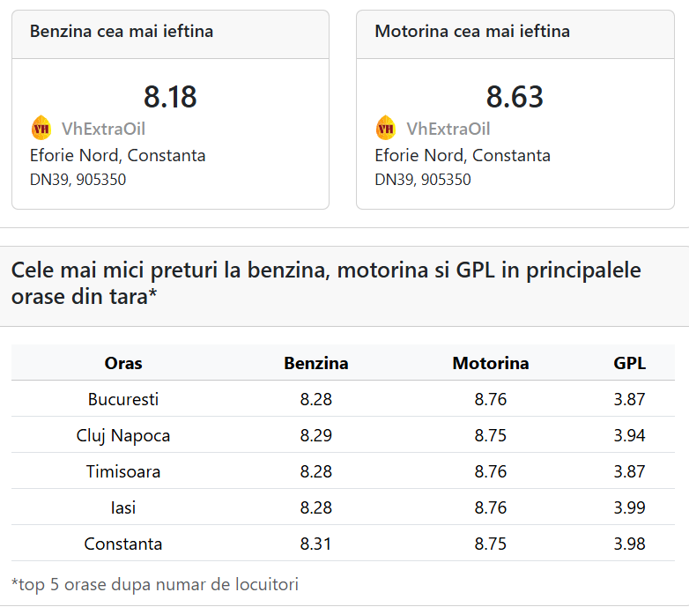689x607 pixels.
Task: Click the VhExtraOil logo in the benzina card
Action: [41, 129]
